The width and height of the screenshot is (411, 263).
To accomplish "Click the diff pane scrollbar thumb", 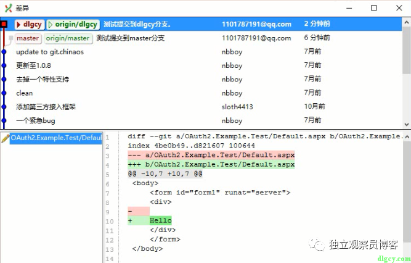I will (x=407, y=192).
